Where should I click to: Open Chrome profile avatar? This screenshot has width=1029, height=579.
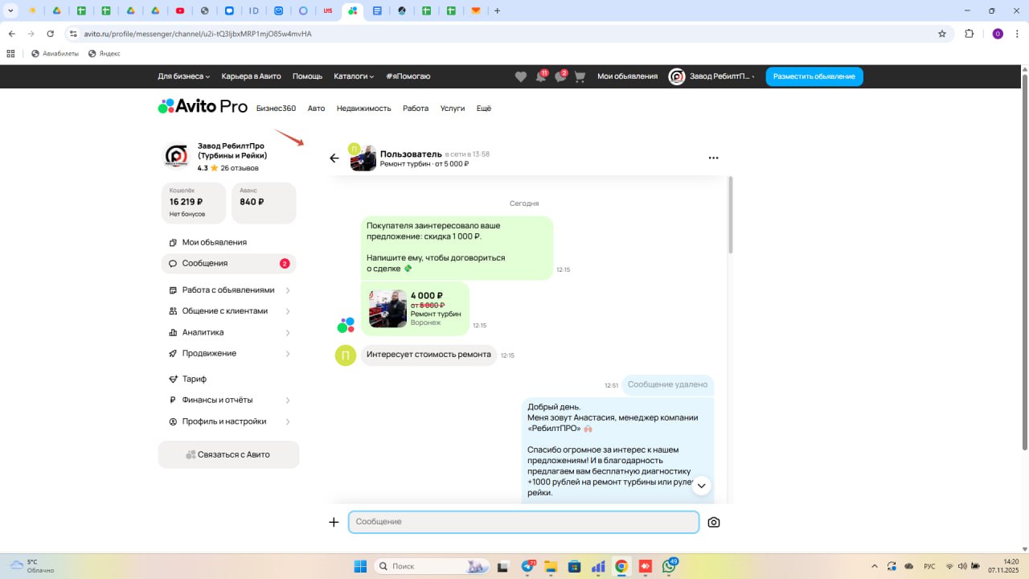point(998,34)
